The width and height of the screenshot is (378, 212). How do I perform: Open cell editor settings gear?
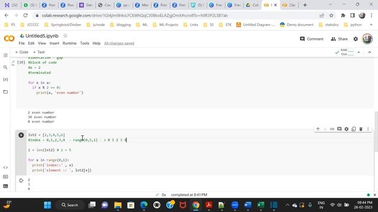pyautogui.click(x=347, y=129)
